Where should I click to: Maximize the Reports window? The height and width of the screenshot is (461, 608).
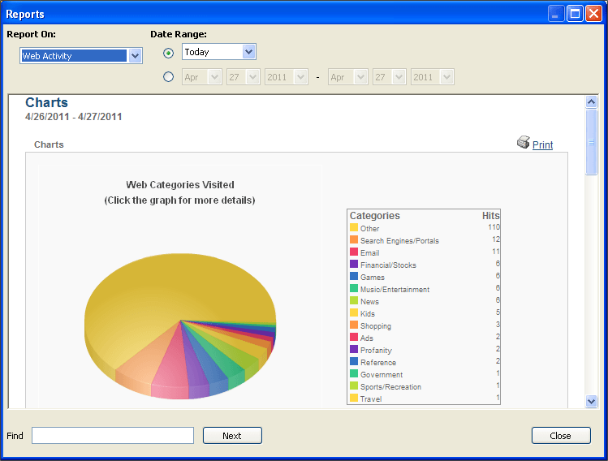tap(575, 14)
